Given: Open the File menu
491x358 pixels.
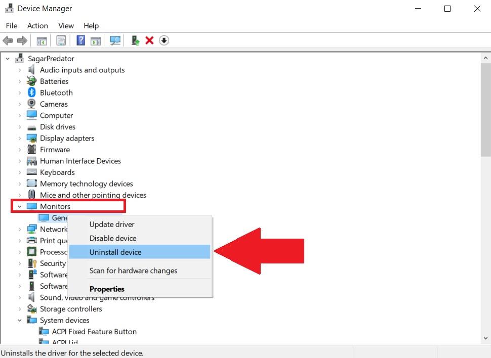Looking at the screenshot, I should pyautogui.click(x=12, y=26).
